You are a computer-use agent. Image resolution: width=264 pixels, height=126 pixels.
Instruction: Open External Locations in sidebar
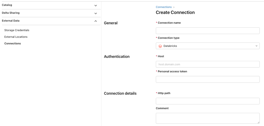coord(16,37)
